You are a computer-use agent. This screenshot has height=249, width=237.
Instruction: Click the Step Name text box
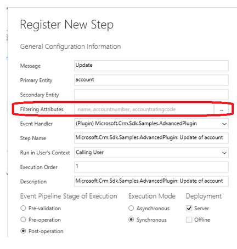coord(151,138)
